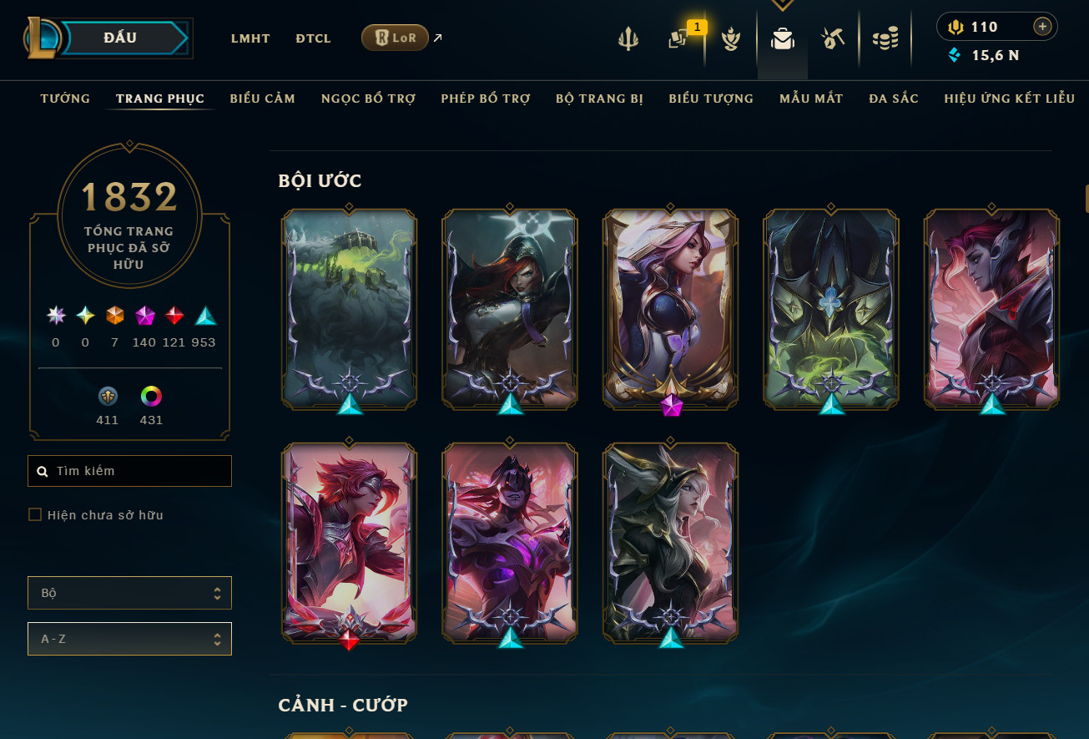Open the Clash trident icon

[x=628, y=38]
